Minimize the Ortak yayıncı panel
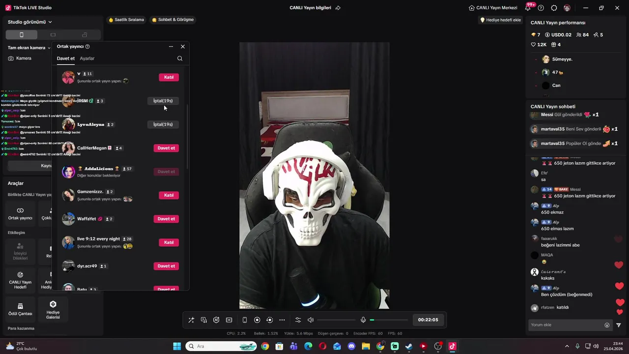 171,47
